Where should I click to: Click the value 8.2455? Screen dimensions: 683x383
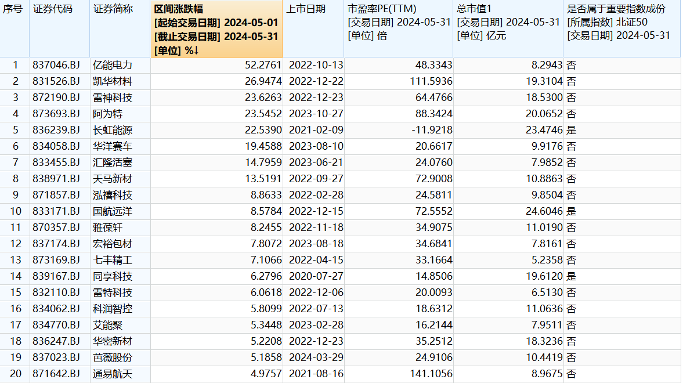click(x=266, y=227)
